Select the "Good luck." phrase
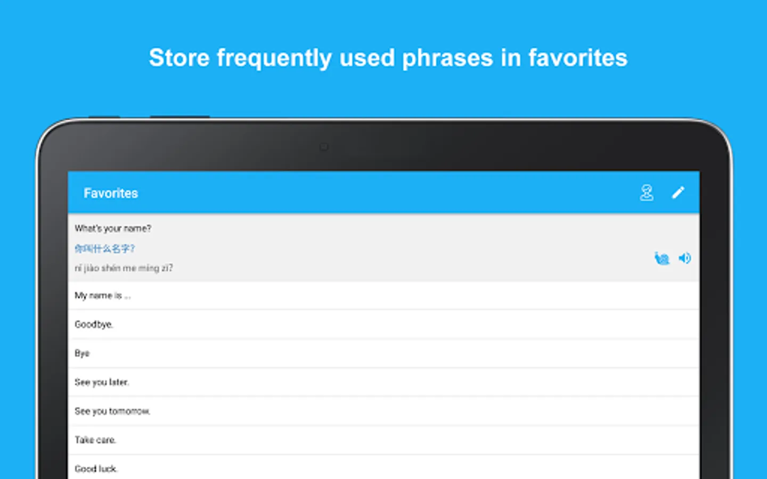This screenshot has height=479, width=767. coord(96,468)
